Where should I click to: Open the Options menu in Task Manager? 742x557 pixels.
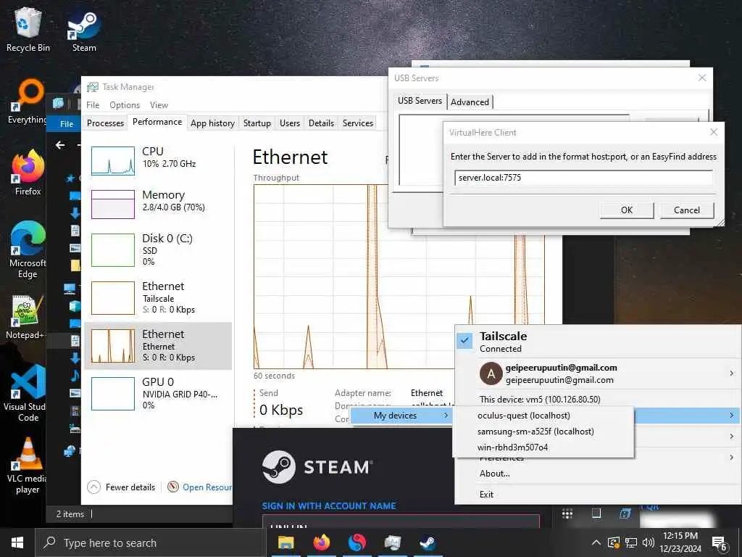125,105
